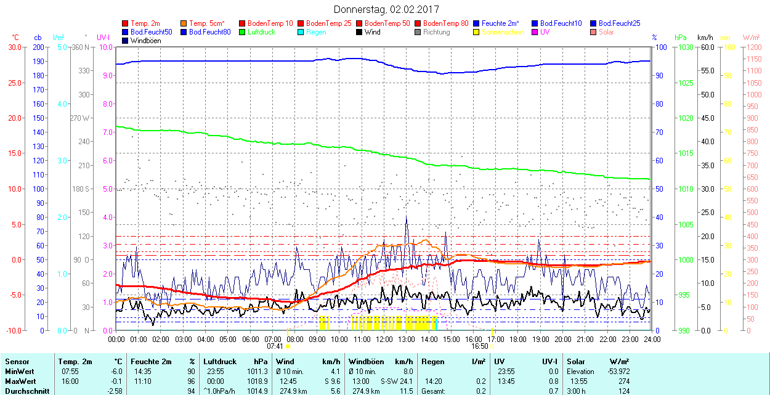Click the gray Richtung legend swatch
The width and height of the screenshot is (770, 395).
click(418, 32)
